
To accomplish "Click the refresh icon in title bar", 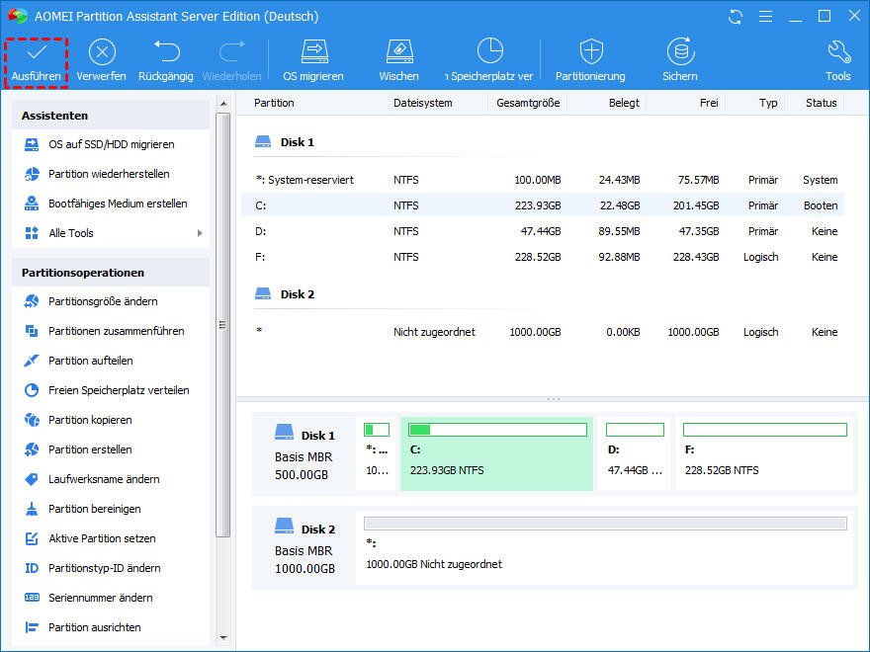I will pyautogui.click(x=735, y=17).
